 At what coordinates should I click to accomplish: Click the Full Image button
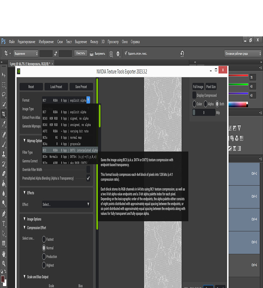tap(198, 87)
